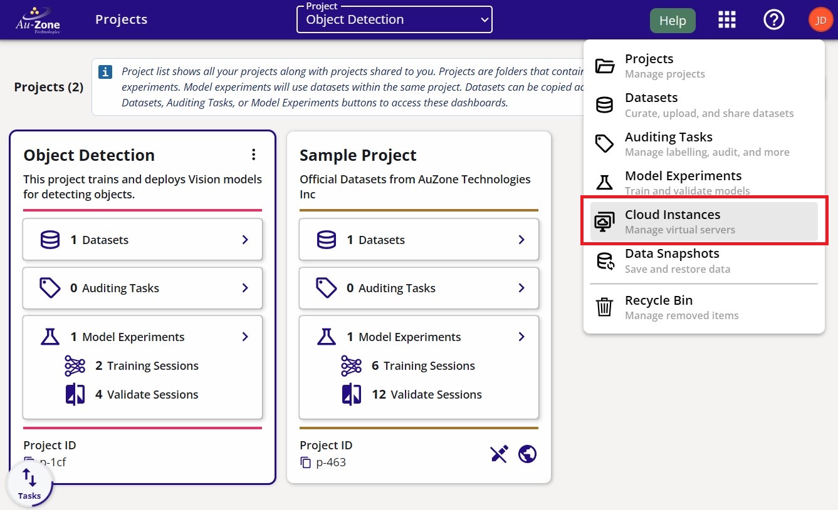Click the globe icon on Sample Project

(527, 454)
